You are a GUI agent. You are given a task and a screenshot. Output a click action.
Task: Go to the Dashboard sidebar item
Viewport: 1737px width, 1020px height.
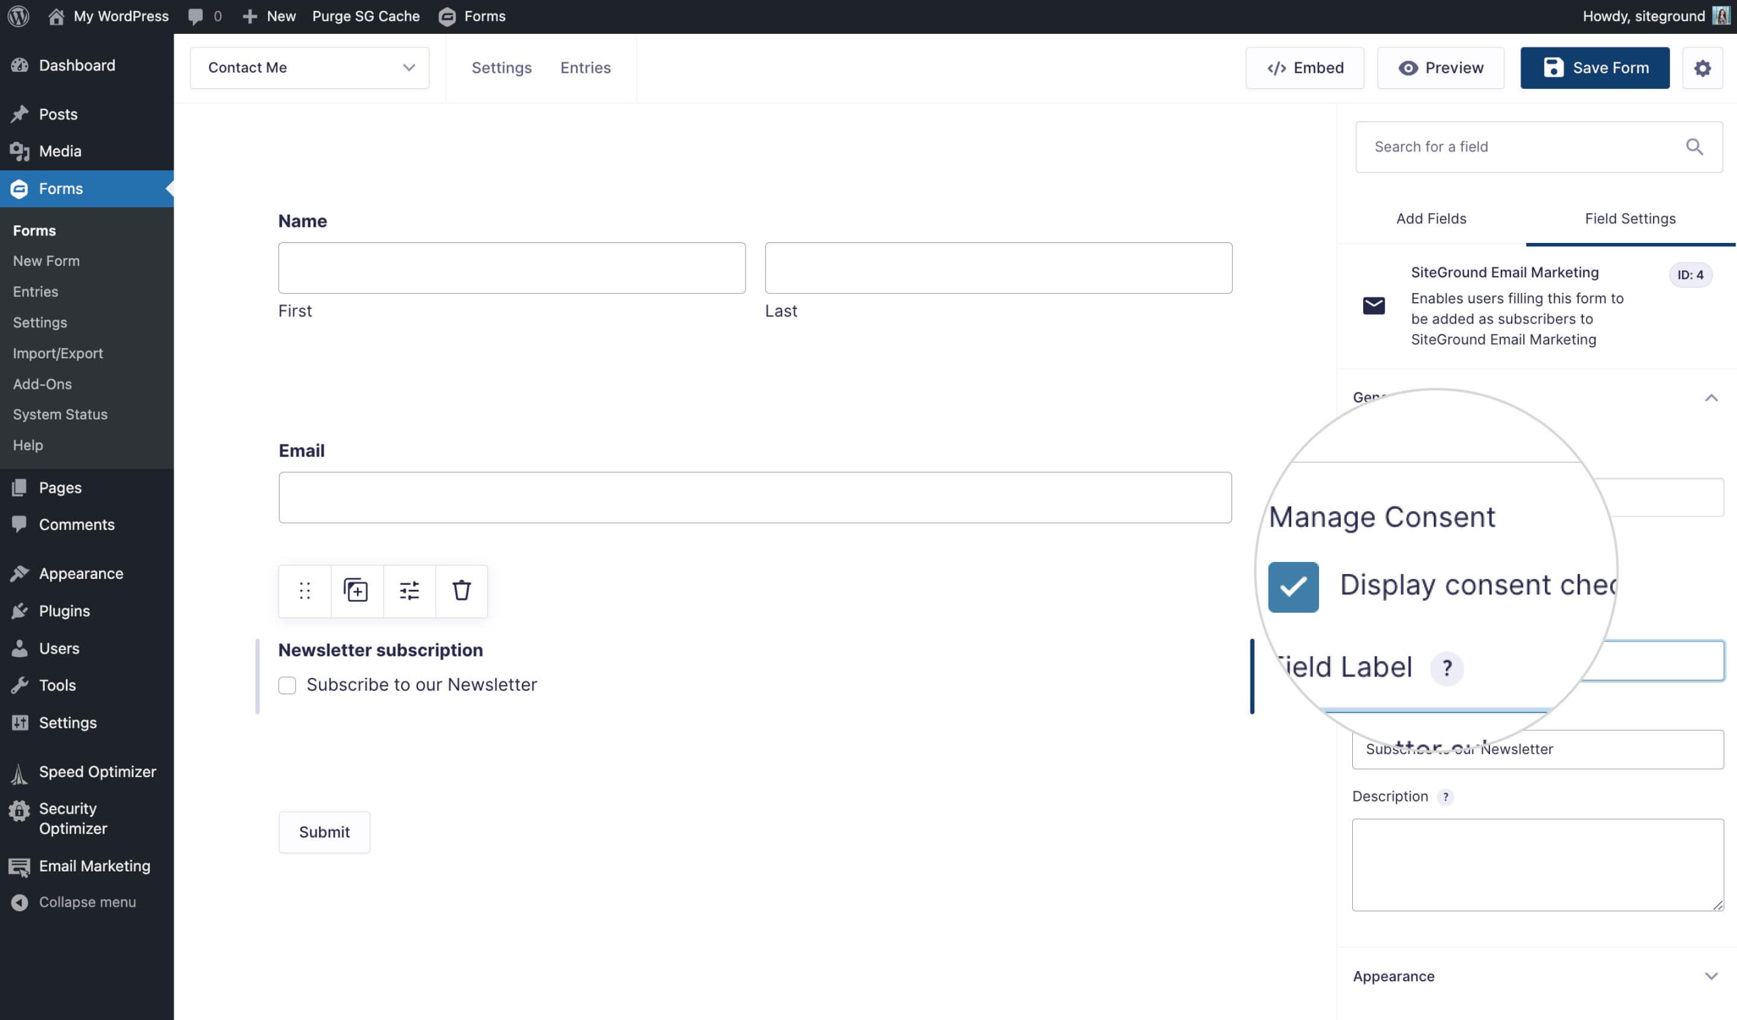(87, 64)
